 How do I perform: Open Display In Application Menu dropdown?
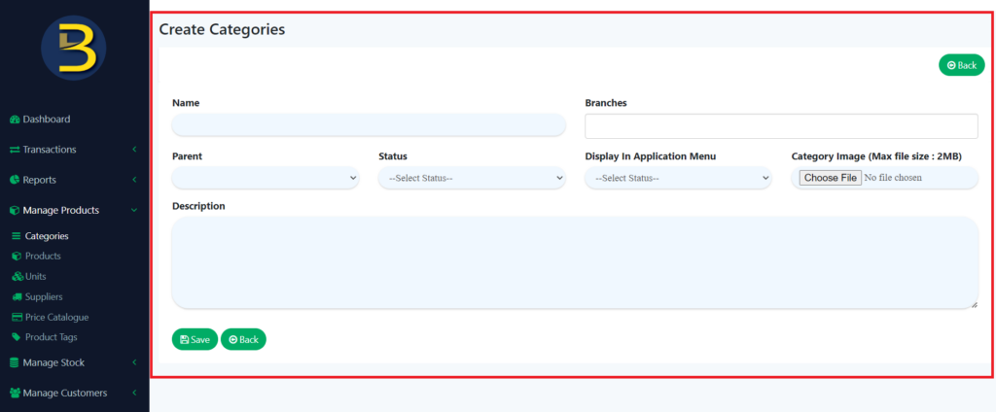pyautogui.click(x=678, y=178)
